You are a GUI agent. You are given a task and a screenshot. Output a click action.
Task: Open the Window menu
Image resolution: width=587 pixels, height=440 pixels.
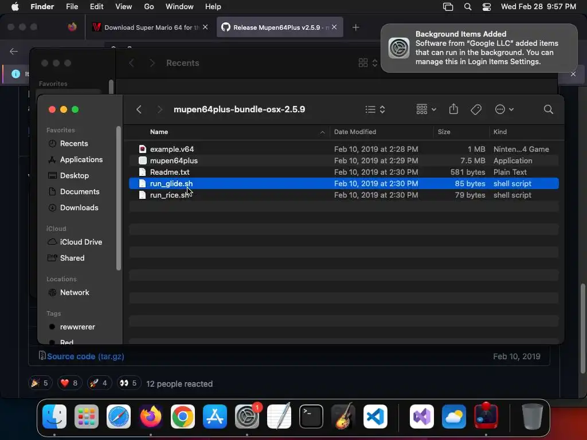point(179,6)
